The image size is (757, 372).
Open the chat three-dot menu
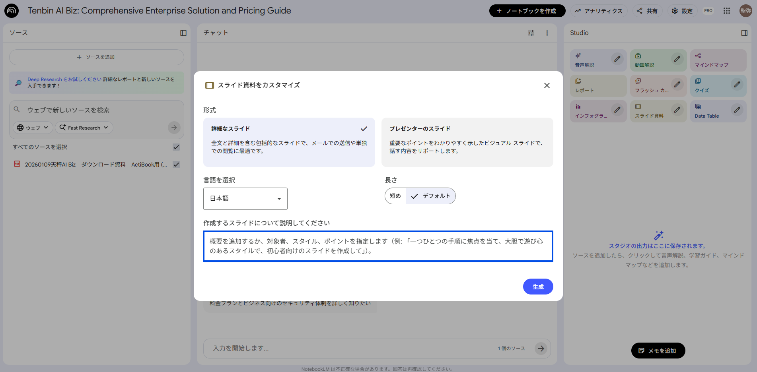click(547, 33)
